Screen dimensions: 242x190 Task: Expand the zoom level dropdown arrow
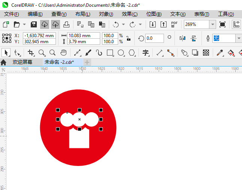click(x=212, y=24)
